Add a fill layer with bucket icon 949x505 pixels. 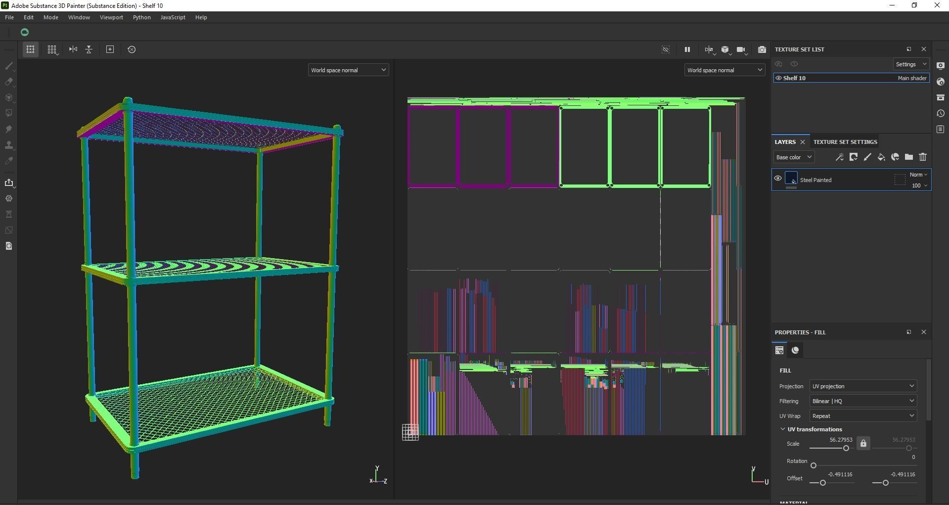881,157
